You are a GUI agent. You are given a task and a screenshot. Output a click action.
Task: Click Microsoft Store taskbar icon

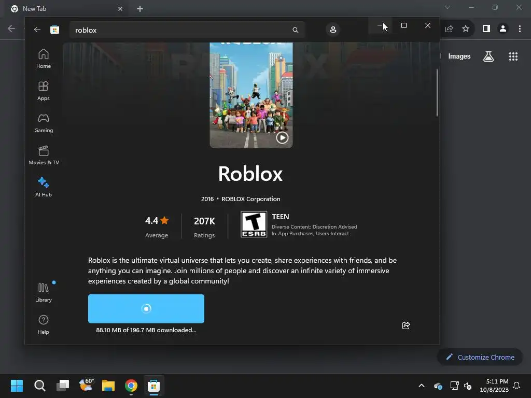pyautogui.click(x=153, y=386)
